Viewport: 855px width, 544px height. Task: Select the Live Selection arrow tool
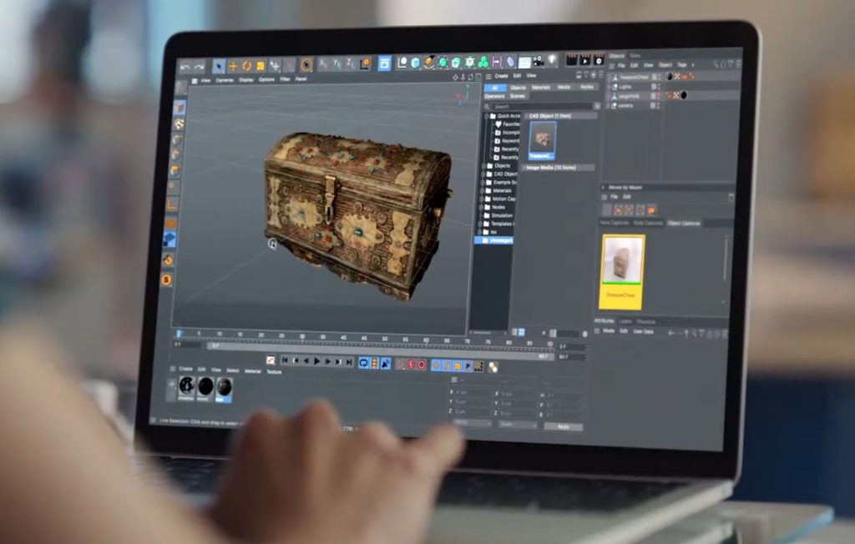(218, 66)
